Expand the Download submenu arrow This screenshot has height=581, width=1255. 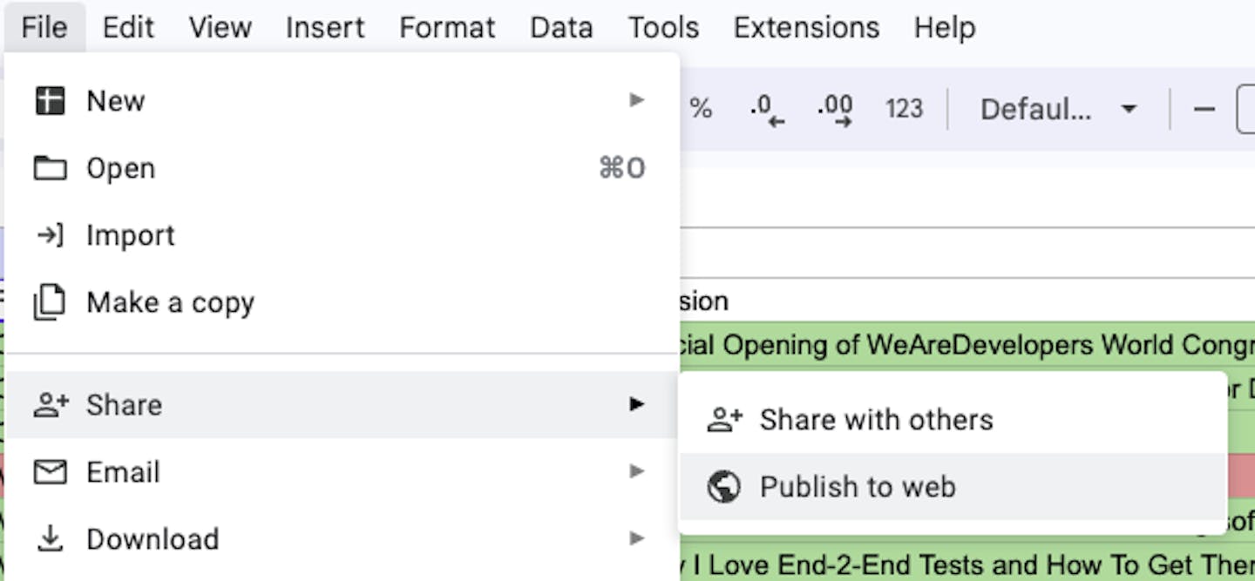pyautogui.click(x=637, y=539)
